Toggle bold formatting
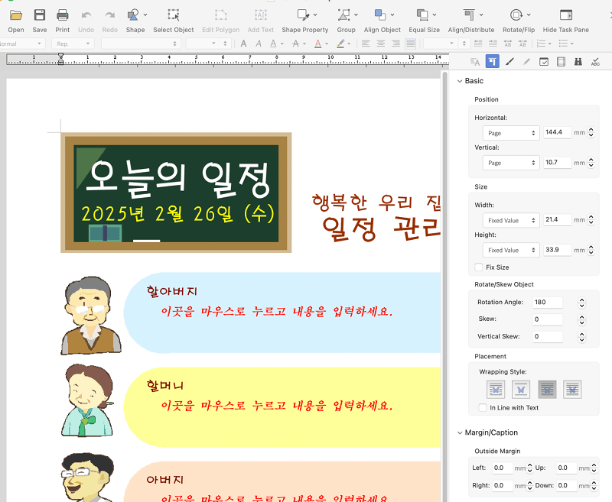Viewport: 612px width, 502px height. [243, 44]
